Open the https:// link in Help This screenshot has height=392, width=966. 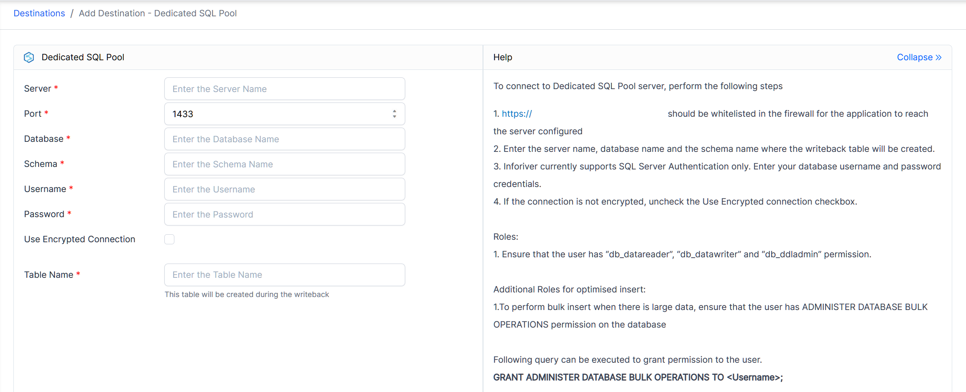[517, 114]
